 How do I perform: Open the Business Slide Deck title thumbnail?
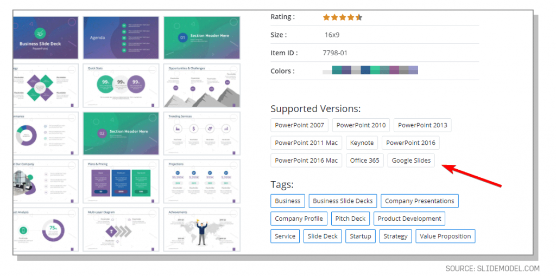click(46, 37)
